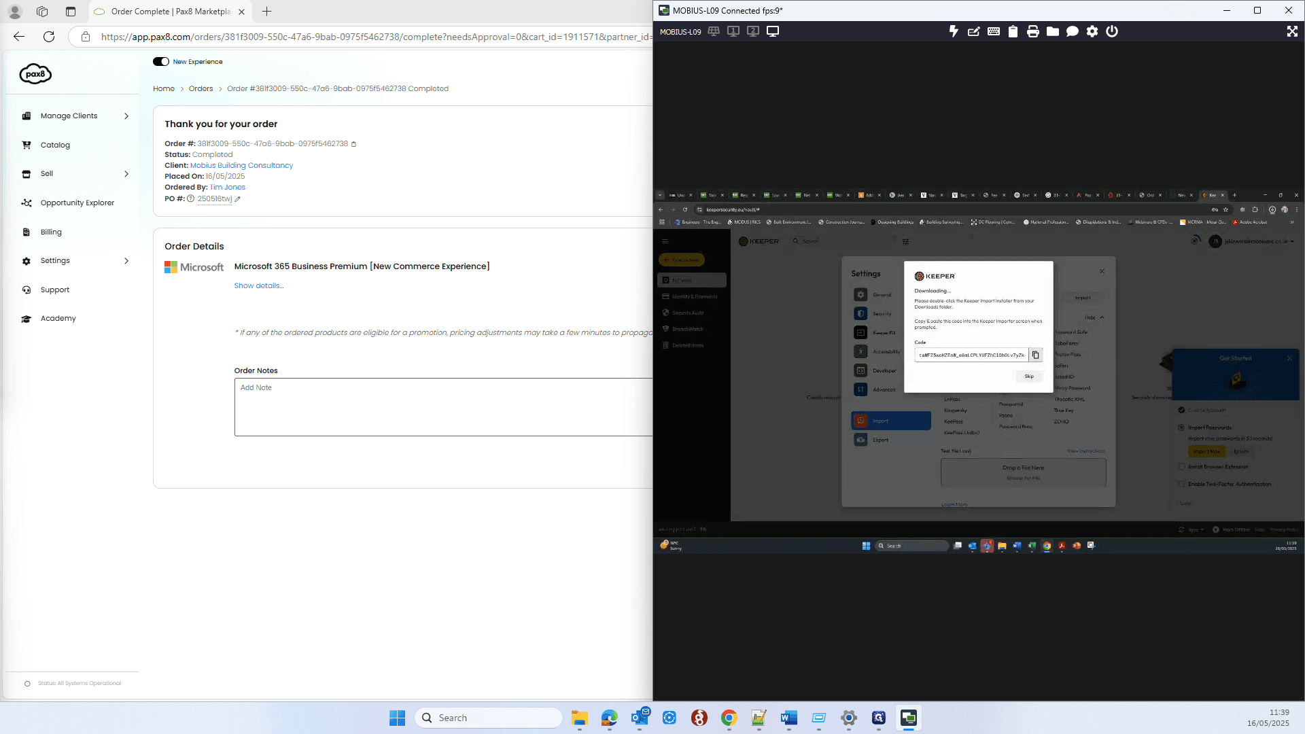Click Import Now in Keeper
Image resolution: width=1305 pixels, height=734 pixels.
click(x=1206, y=451)
